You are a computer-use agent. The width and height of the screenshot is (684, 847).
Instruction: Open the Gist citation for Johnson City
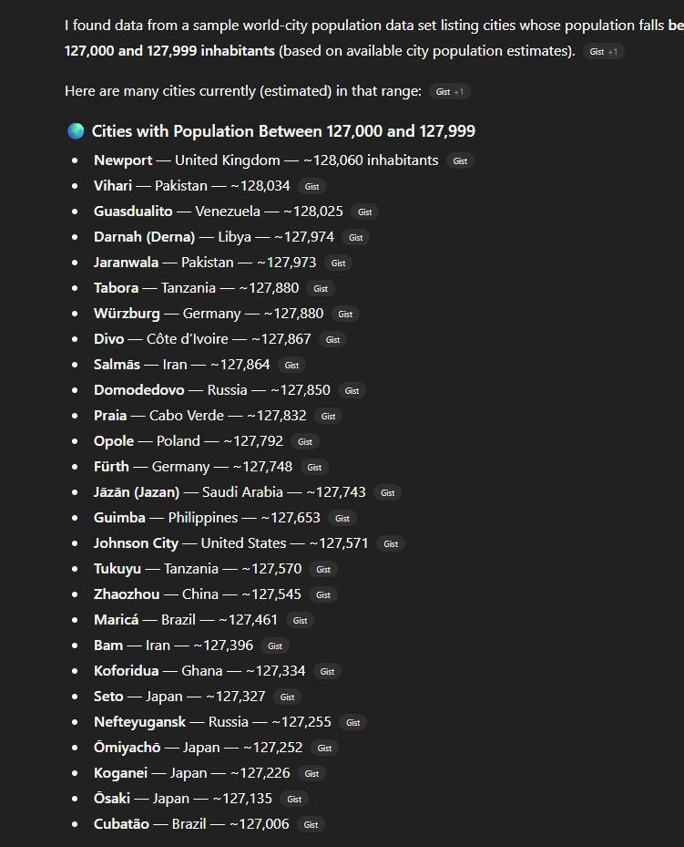click(x=390, y=543)
